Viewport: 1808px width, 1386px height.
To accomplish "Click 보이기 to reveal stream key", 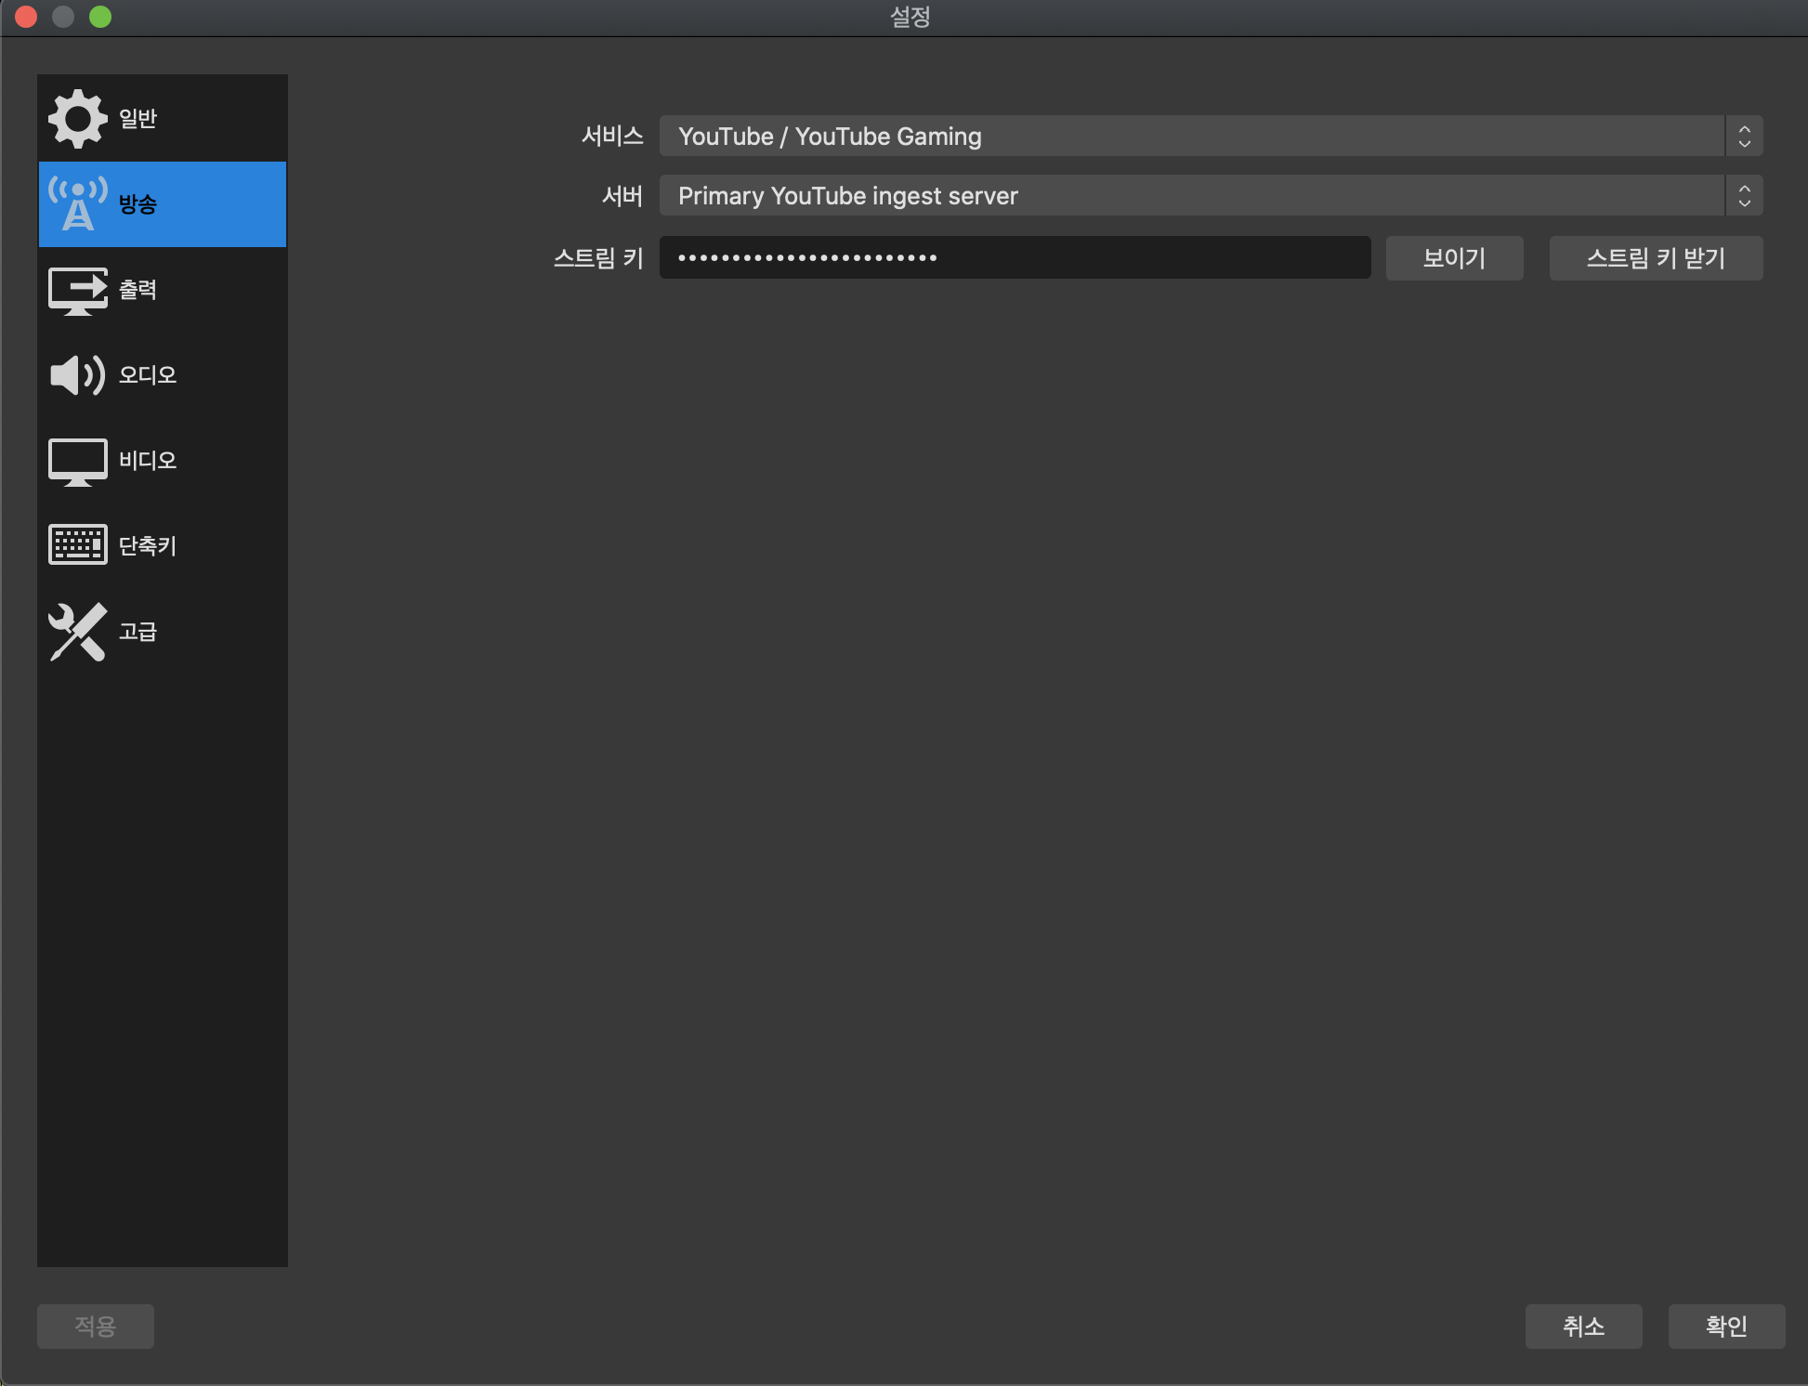I will pos(1454,257).
